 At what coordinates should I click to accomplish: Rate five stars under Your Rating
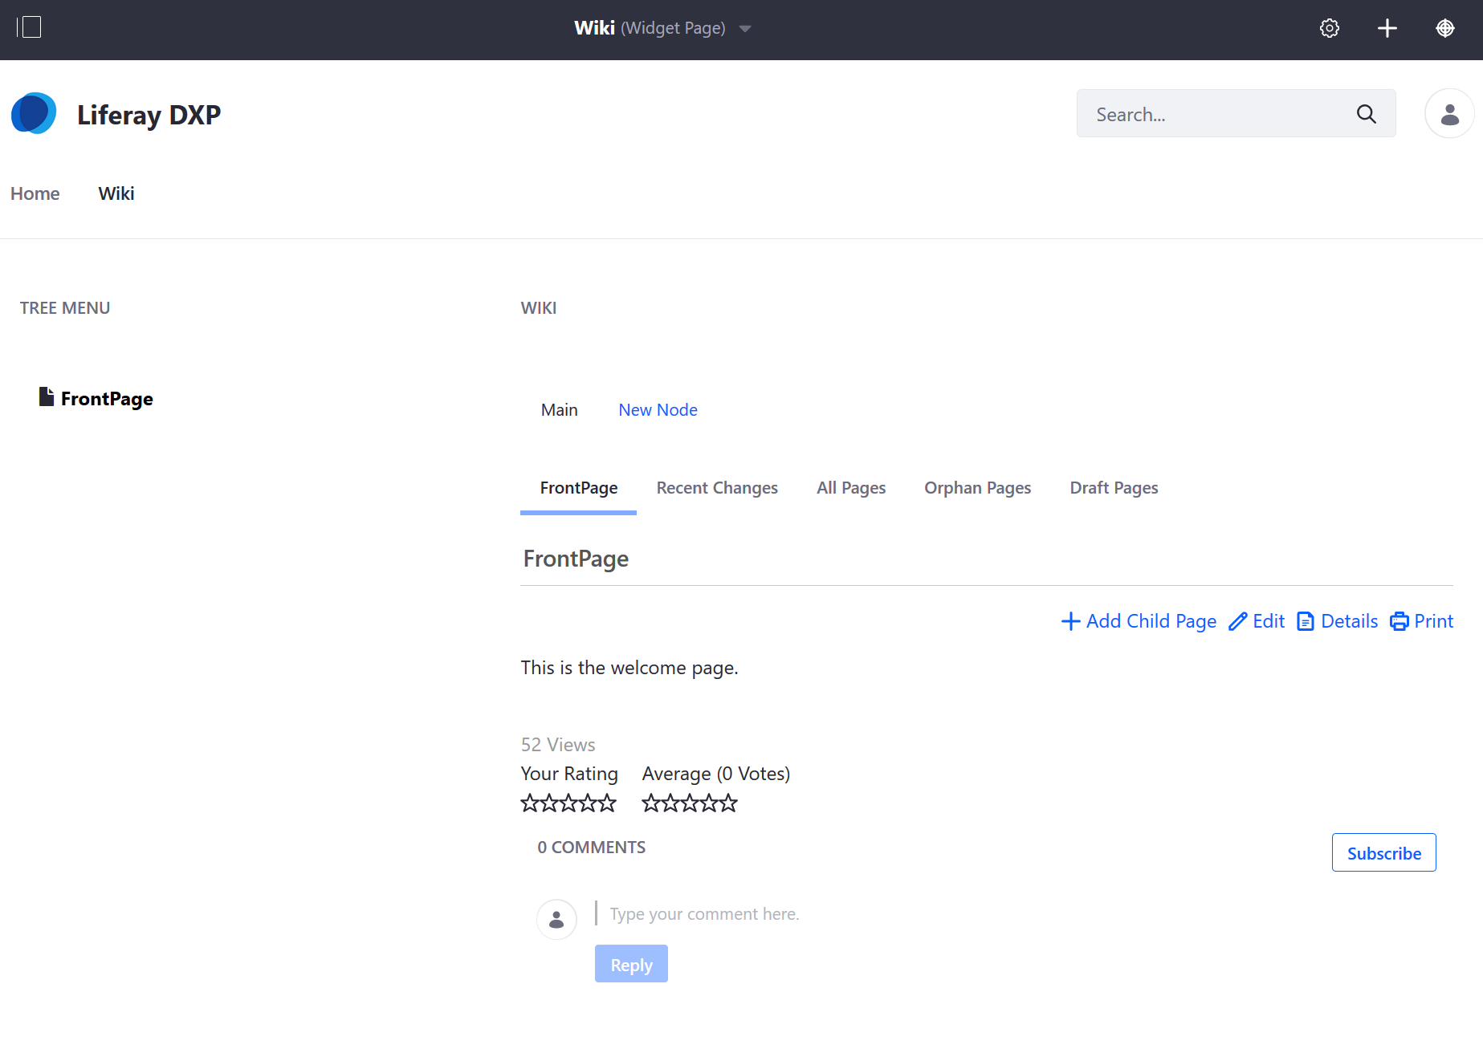point(607,803)
